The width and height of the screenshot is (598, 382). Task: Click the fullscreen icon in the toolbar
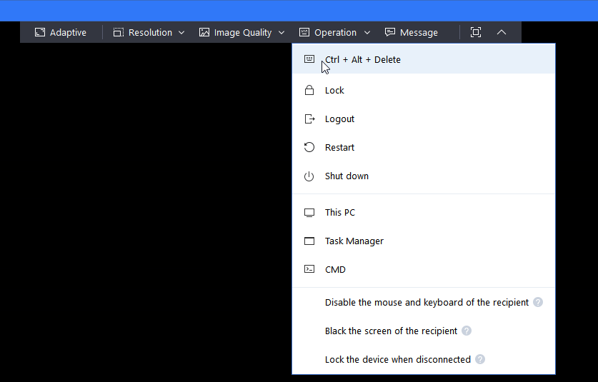tap(476, 32)
